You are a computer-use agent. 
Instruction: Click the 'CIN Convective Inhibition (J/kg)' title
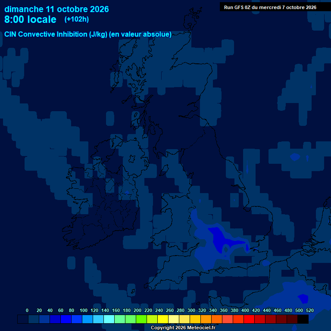[x=56, y=34]
